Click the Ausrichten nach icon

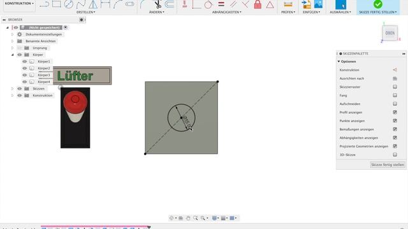tap(395, 78)
